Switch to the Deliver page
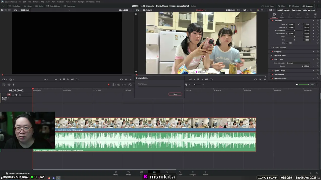 205,173
